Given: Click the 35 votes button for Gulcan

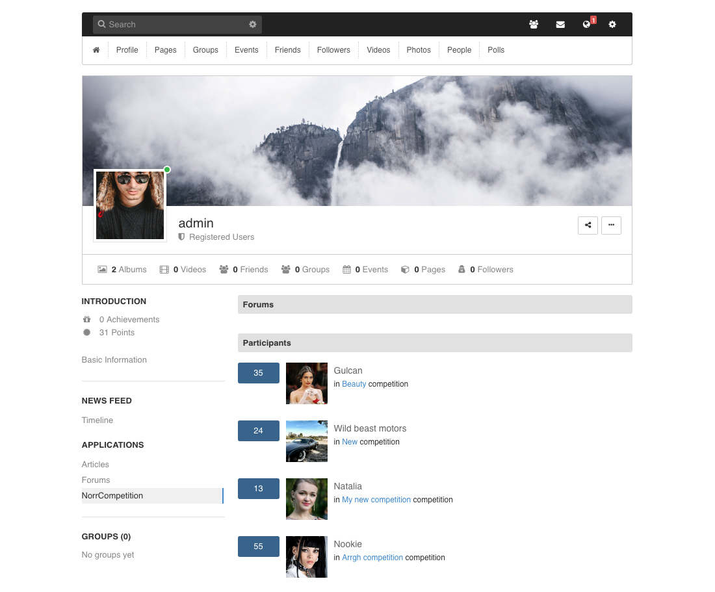Looking at the screenshot, I should click(258, 373).
